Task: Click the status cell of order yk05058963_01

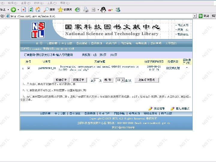Action: coord(173,68)
